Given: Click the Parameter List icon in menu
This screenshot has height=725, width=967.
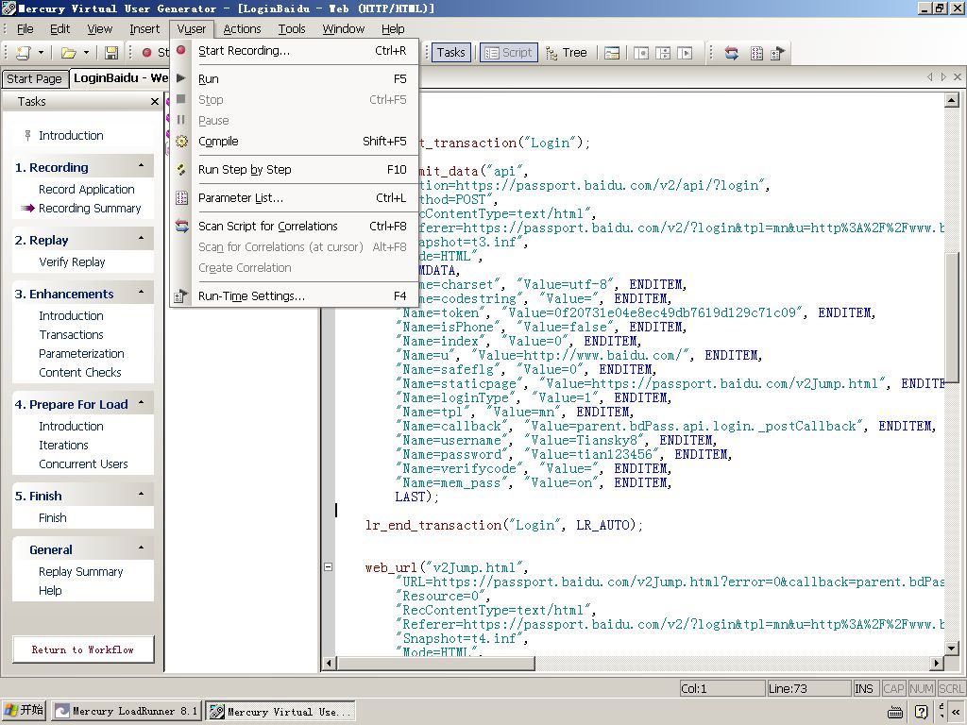Looking at the screenshot, I should pyautogui.click(x=181, y=198).
